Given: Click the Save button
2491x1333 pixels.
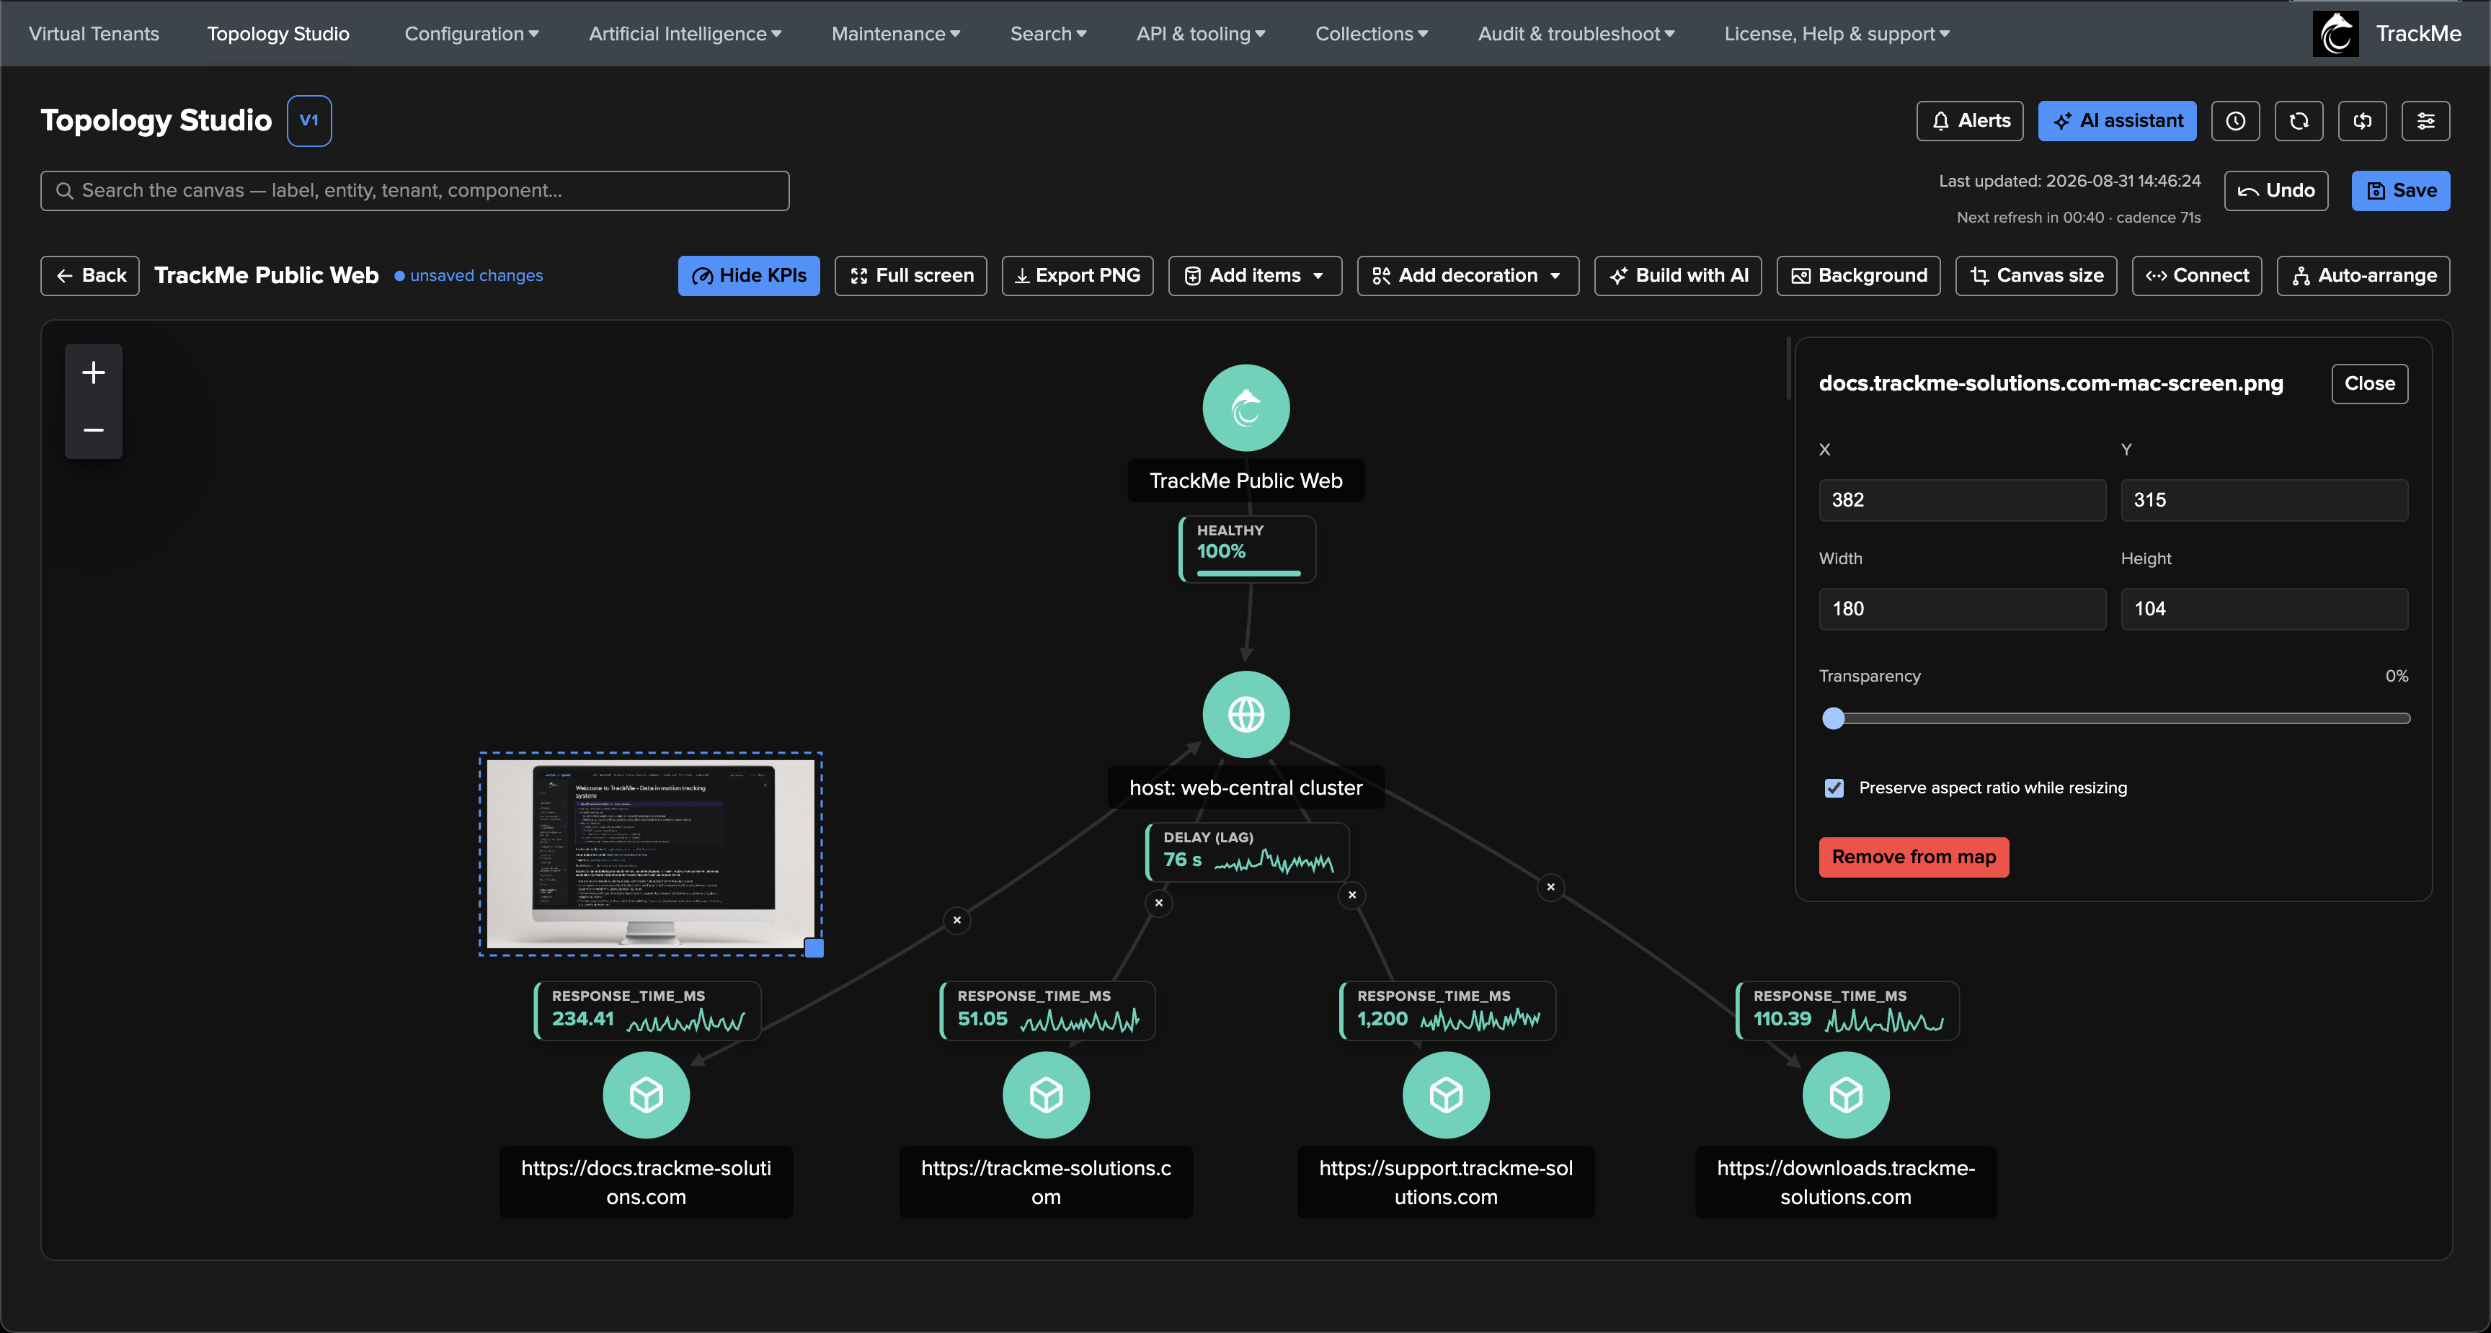Looking at the screenshot, I should 2400,190.
